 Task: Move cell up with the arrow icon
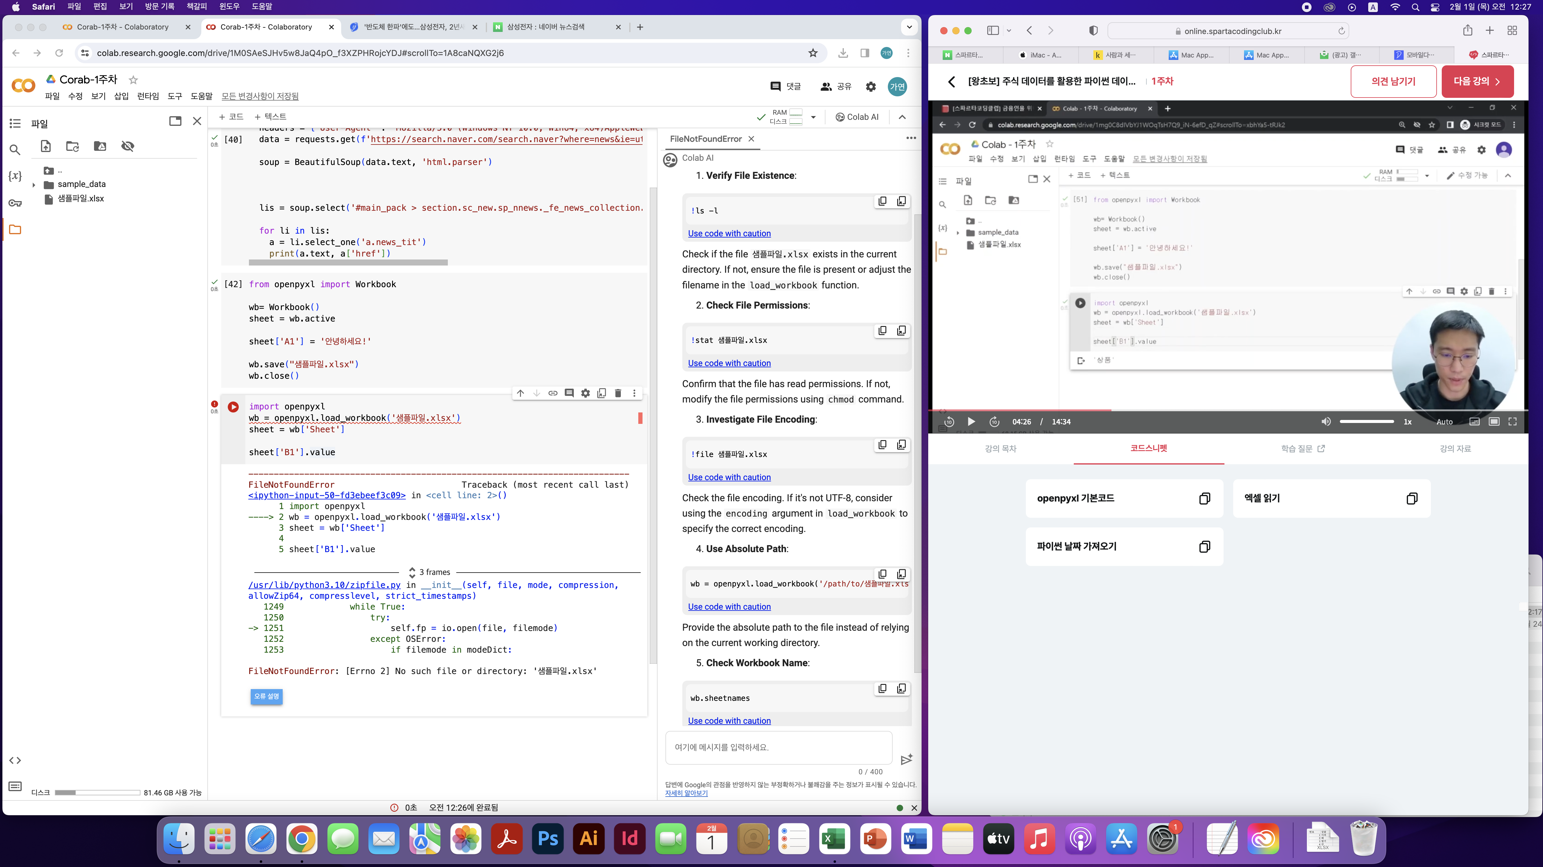tap(520, 393)
